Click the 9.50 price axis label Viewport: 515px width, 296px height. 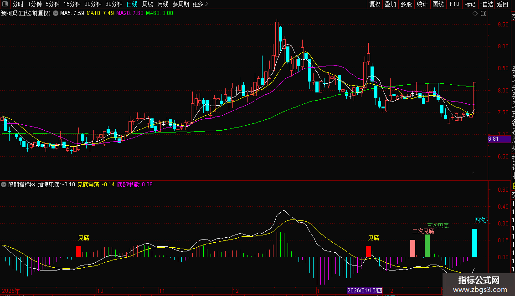(503, 25)
